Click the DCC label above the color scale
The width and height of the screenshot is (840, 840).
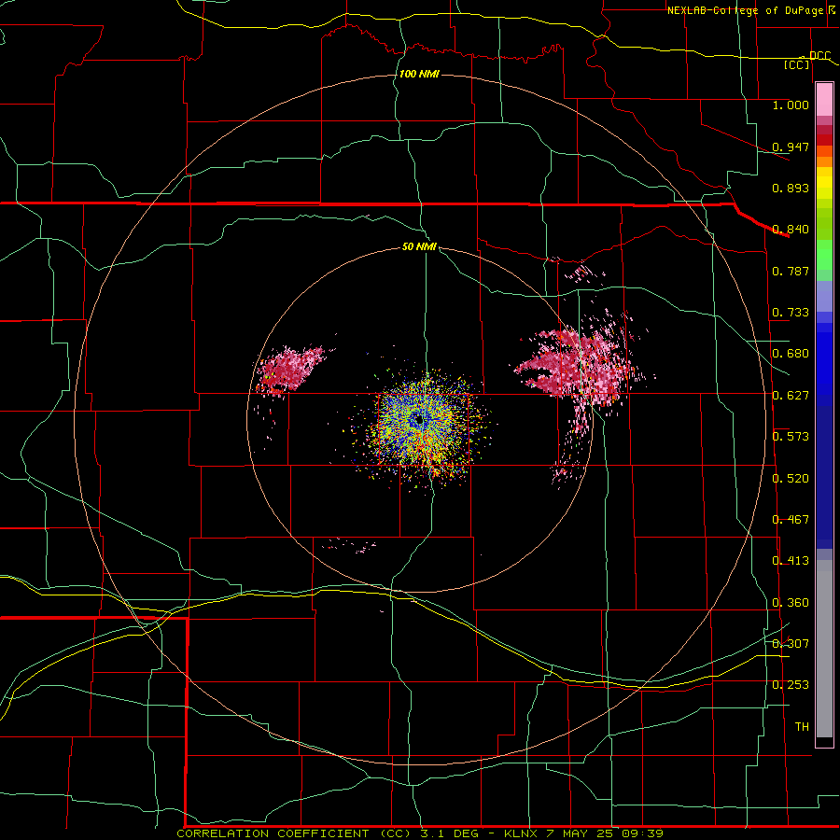(x=819, y=56)
